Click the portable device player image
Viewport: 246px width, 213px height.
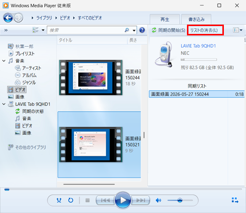164,54
